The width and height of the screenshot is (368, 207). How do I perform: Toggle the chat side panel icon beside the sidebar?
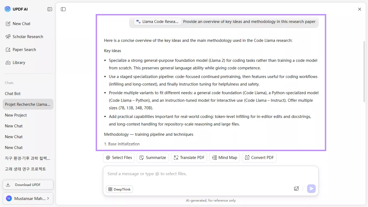pyautogui.click(x=63, y=9)
